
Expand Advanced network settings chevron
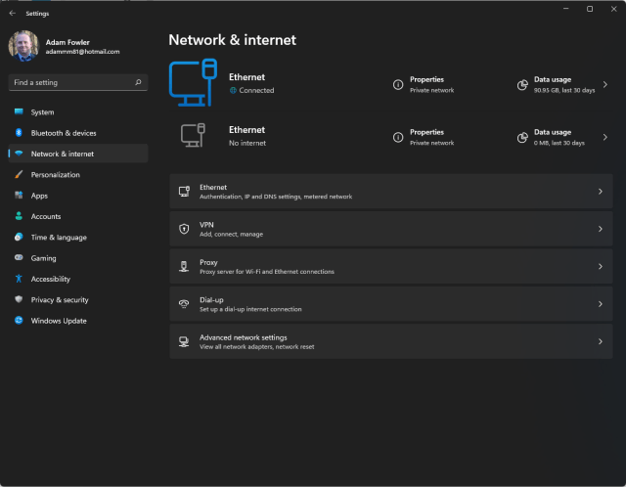(x=600, y=341)
